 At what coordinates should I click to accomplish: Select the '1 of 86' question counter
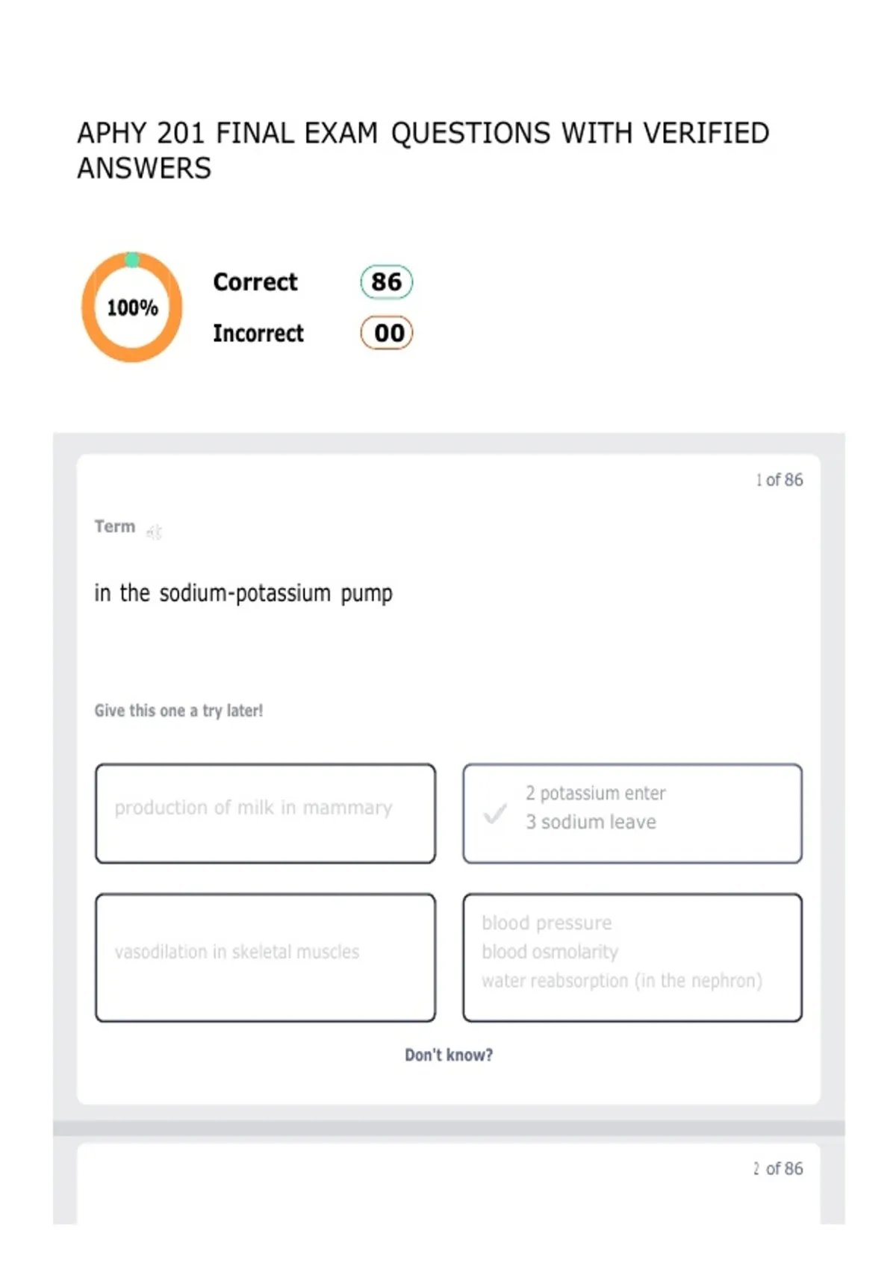click(x=779, y=480)
